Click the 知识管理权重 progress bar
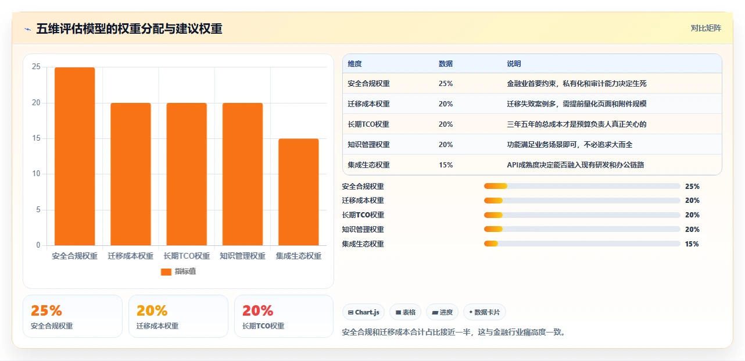 tap(582, 230)
